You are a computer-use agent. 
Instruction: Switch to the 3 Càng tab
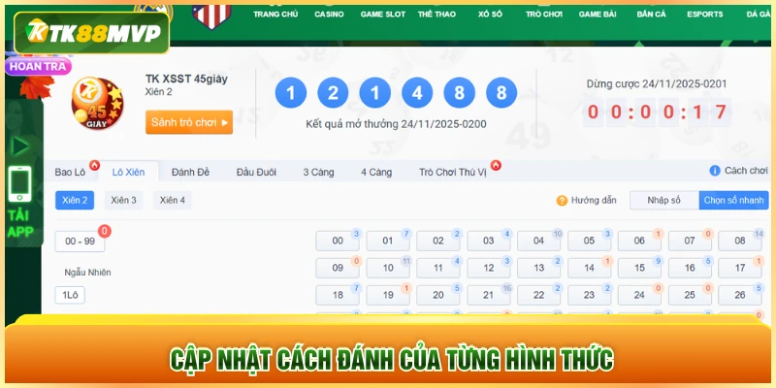[x=319, y=173]
